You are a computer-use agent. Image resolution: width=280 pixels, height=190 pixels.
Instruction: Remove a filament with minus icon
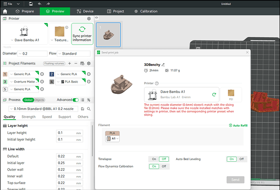[76, 63]
